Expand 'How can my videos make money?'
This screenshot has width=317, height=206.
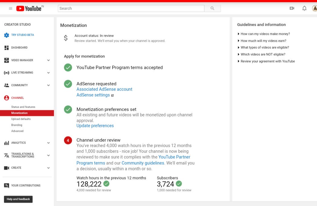264,34
